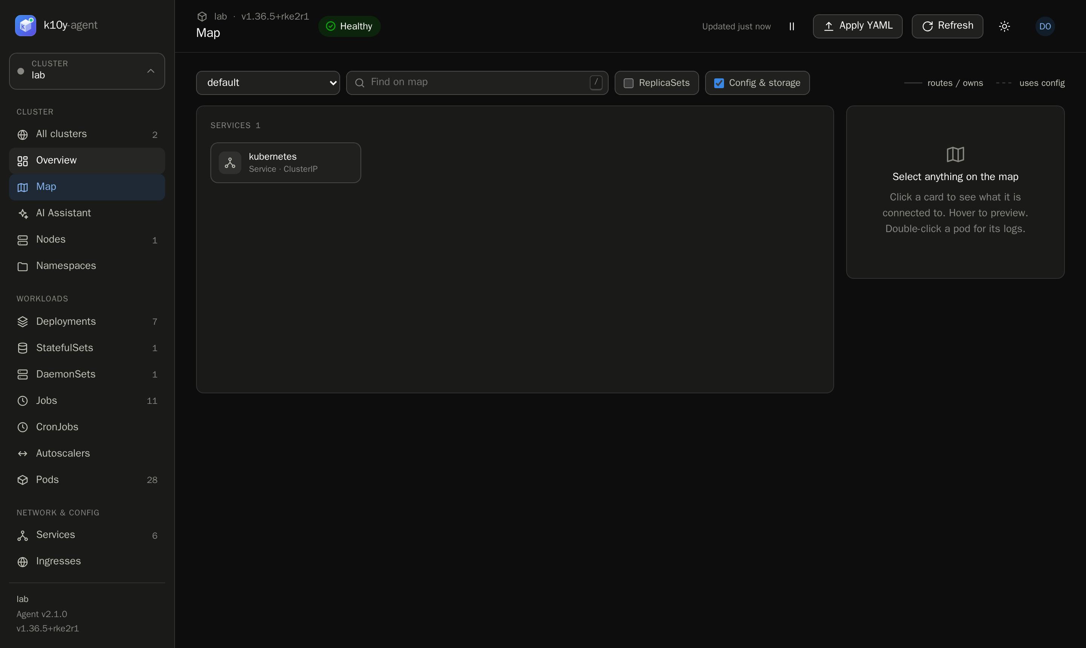Click the Namespaces folder icon
Viewport: 1086px width, 648px height.
pyautogui.click(x=23, y=266)
